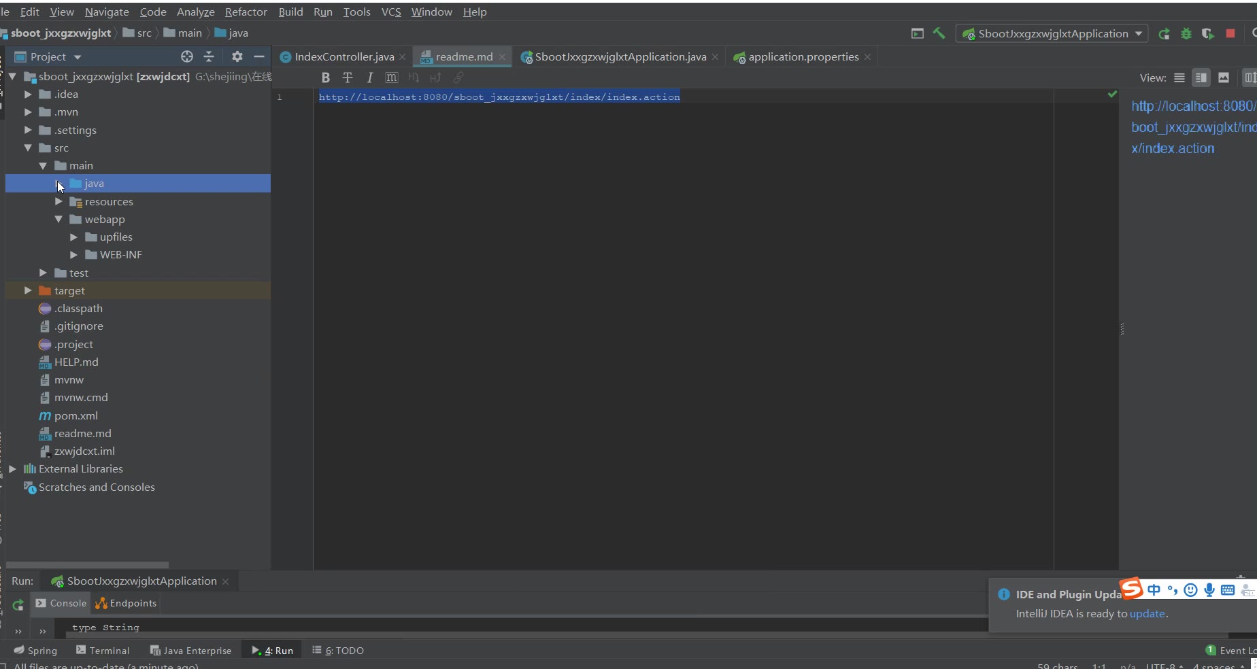Expand the WEB-INF folder
Viewport: 1257px width, 669px height.
73,254
